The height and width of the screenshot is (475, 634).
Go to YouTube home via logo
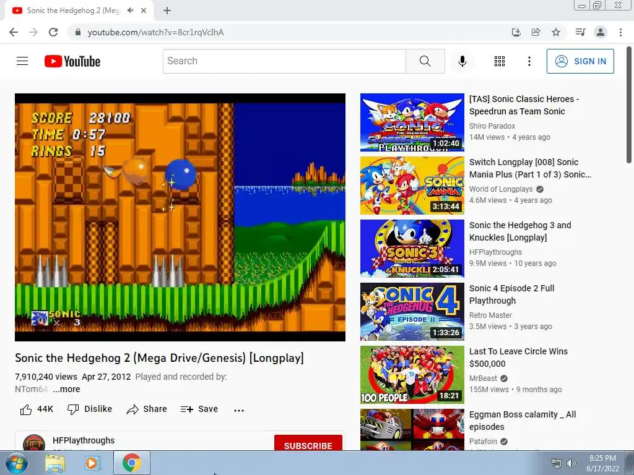72,61
